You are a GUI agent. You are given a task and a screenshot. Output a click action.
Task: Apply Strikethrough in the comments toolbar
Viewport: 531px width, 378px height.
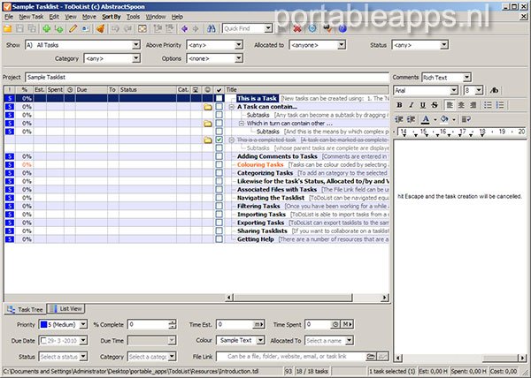pos(434,105)
